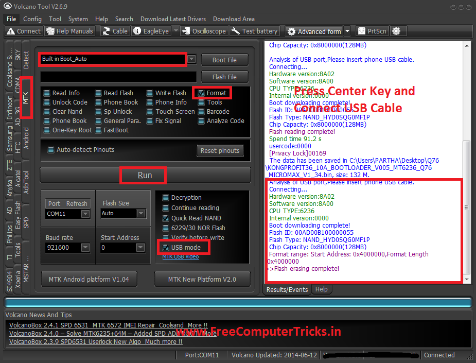Screen dimensions: 476x363
Task: Open the Tool menu
Action: (x=55, y=19)
